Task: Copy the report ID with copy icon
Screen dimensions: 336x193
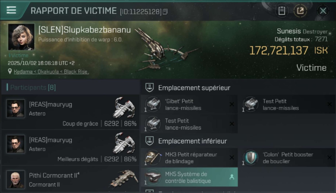Action: (165, 11)
